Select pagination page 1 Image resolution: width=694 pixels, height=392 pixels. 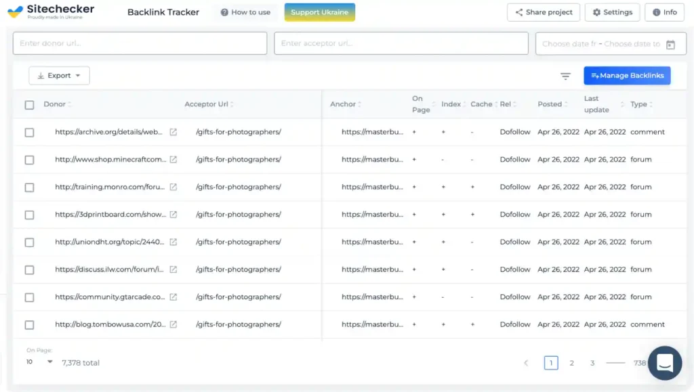tap(551, 363)
